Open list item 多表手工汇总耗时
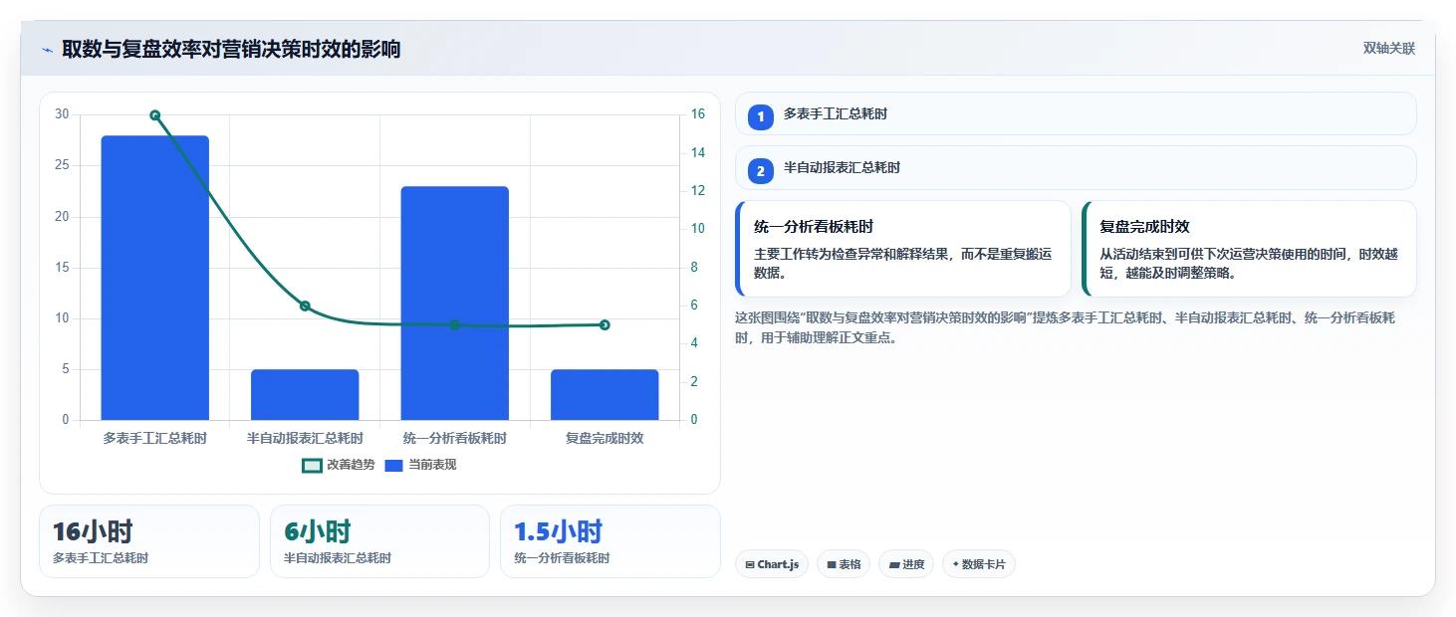Image resolution: width=1456 pixels, height=617 pixels. click(1076, 113)
